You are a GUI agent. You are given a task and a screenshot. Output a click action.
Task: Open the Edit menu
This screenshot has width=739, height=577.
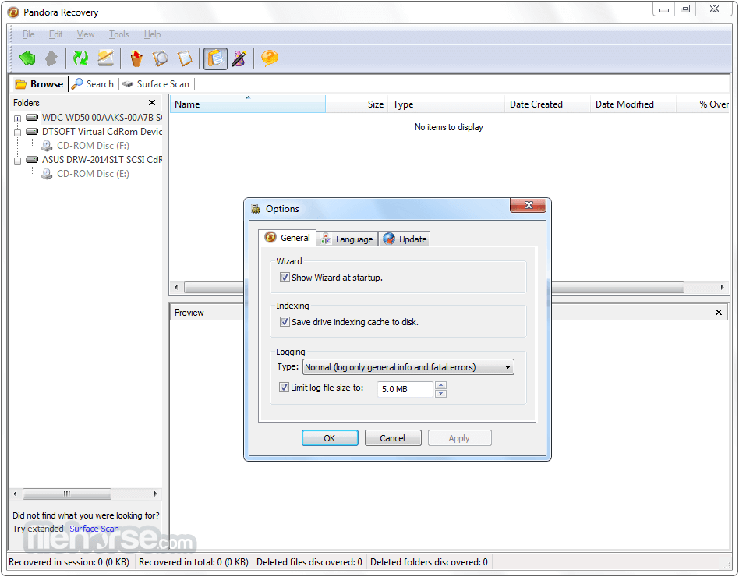click(55, 34)
